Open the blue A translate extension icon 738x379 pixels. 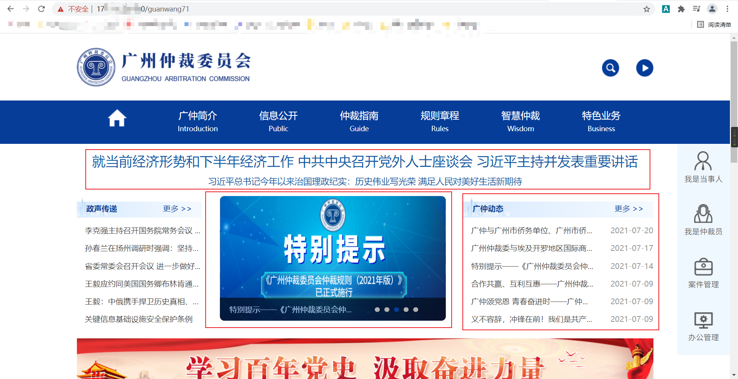[x=666, y=9]
